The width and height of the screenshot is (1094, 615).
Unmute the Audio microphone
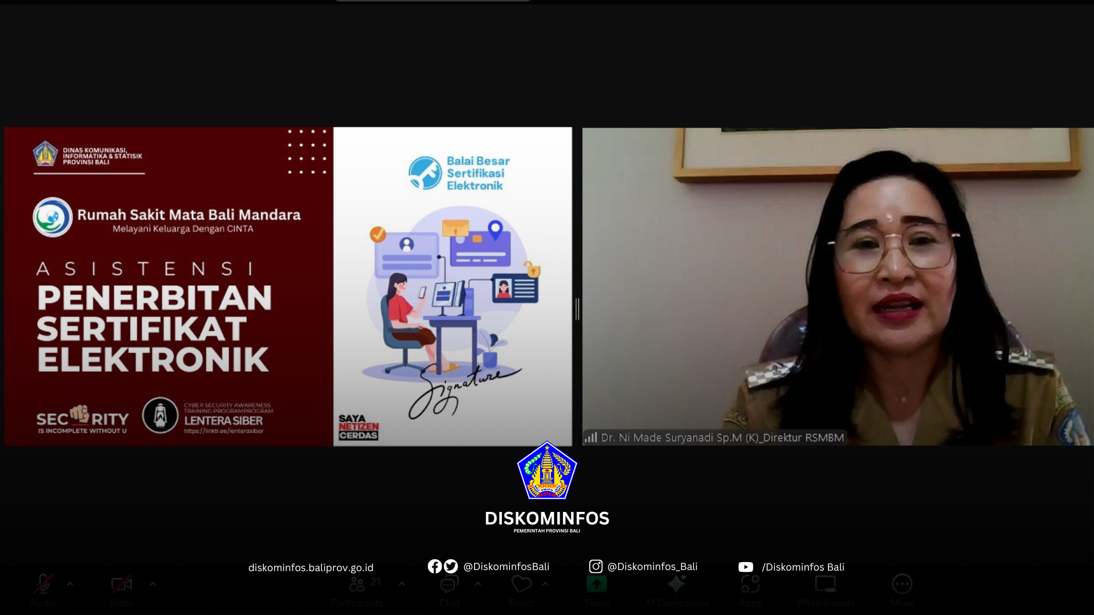(43, 590)
